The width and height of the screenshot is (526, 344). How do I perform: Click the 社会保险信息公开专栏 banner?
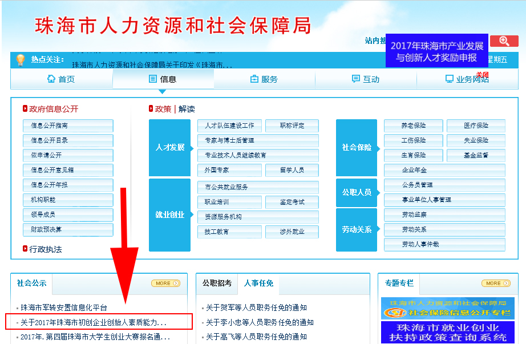(x=447, y=309)
